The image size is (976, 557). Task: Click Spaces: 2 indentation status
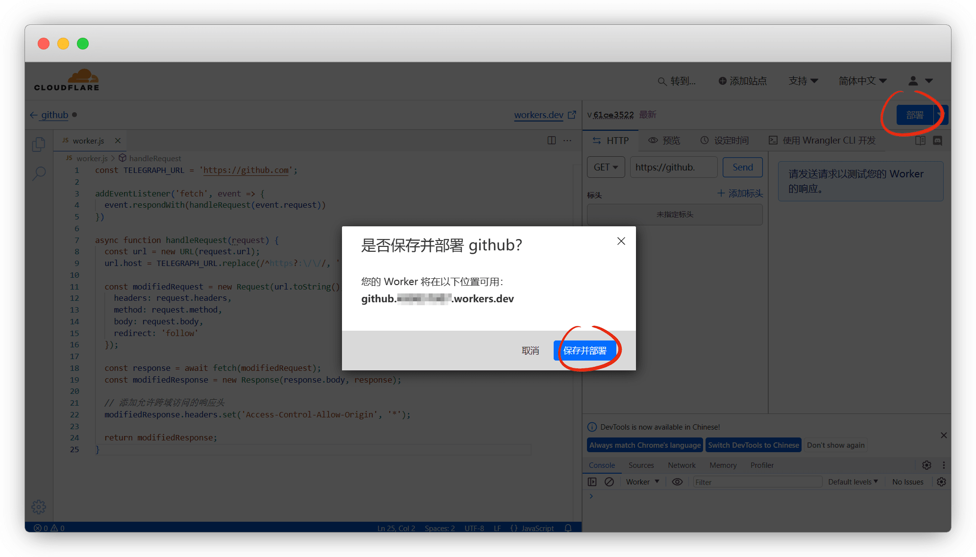click(439, 528)
